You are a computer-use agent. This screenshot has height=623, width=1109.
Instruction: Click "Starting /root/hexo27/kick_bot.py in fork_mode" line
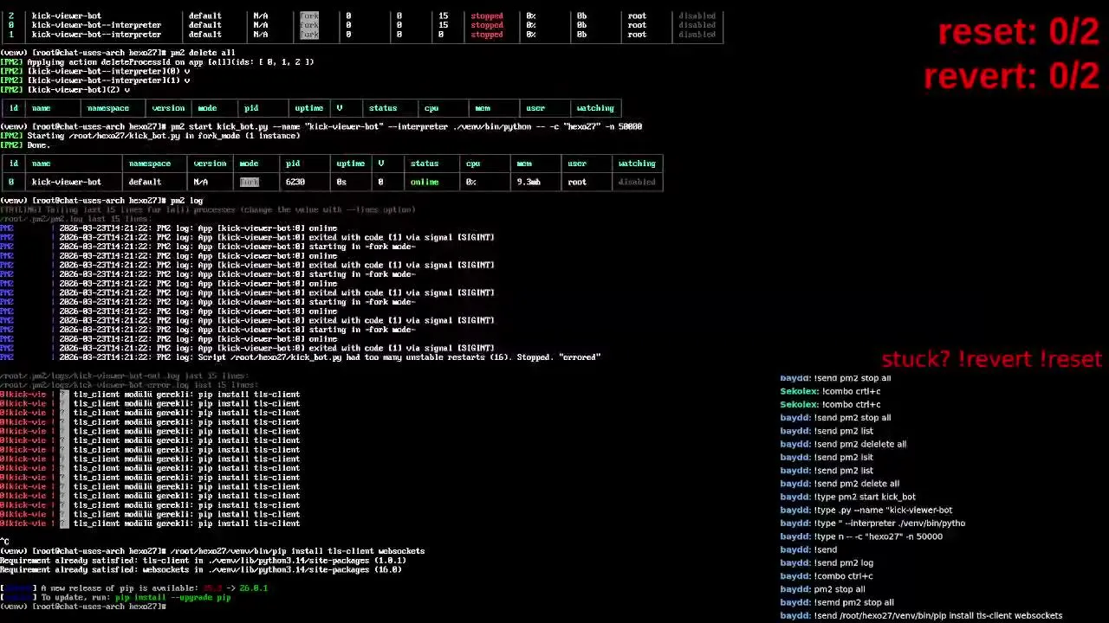[151, 136]
